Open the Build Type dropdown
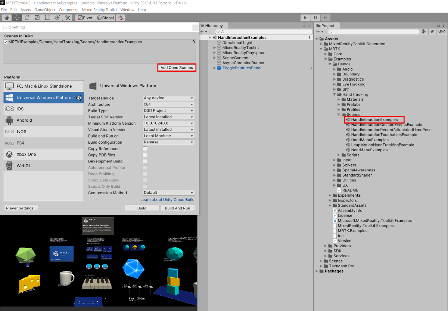The image size is (448, 311). (x=169, y=111)
